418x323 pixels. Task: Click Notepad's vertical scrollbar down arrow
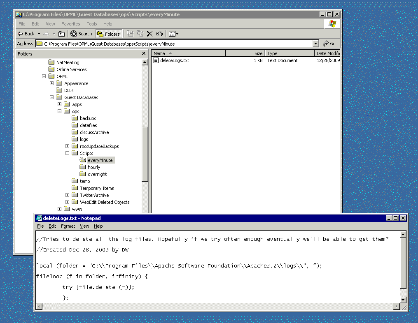(x=403, y=300)
